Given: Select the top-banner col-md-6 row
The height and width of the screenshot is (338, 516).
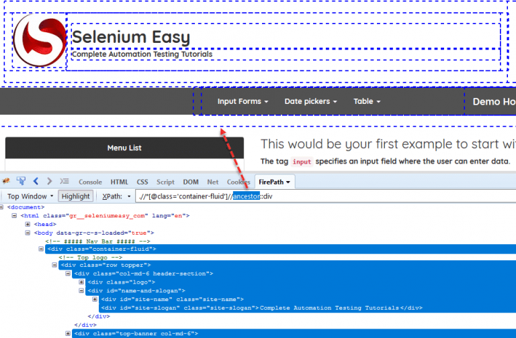Looking at the screenshot, I should (x=294, y=333).
